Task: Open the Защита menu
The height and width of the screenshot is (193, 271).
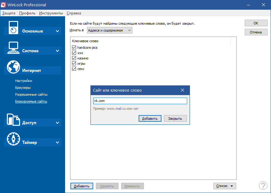Action: pyautogui.click(x=8, y=13)
